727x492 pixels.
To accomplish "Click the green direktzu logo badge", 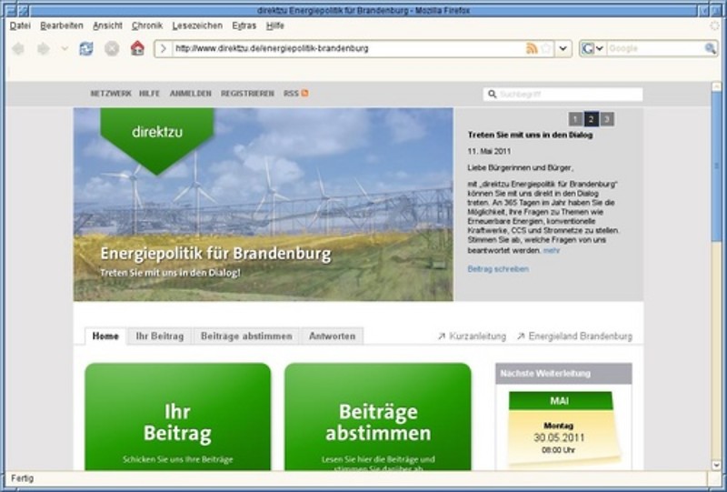I will (x=157, y=141).
